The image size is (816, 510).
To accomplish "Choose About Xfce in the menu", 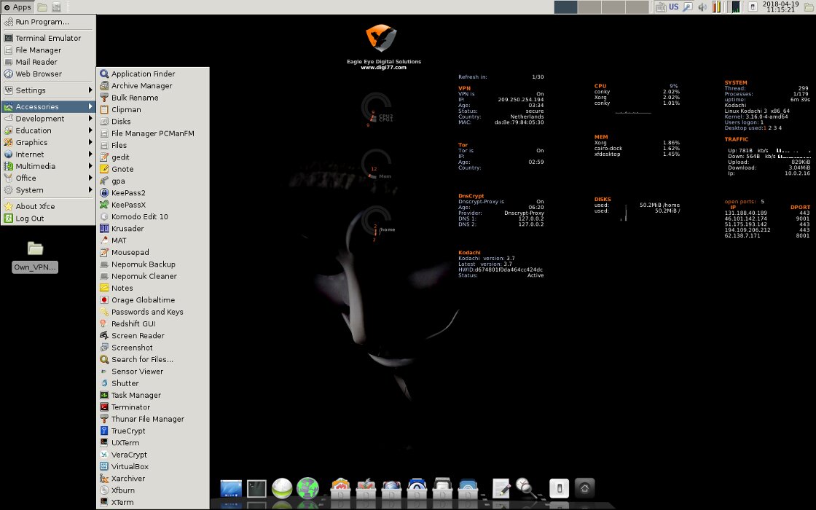I will (35, 206).
